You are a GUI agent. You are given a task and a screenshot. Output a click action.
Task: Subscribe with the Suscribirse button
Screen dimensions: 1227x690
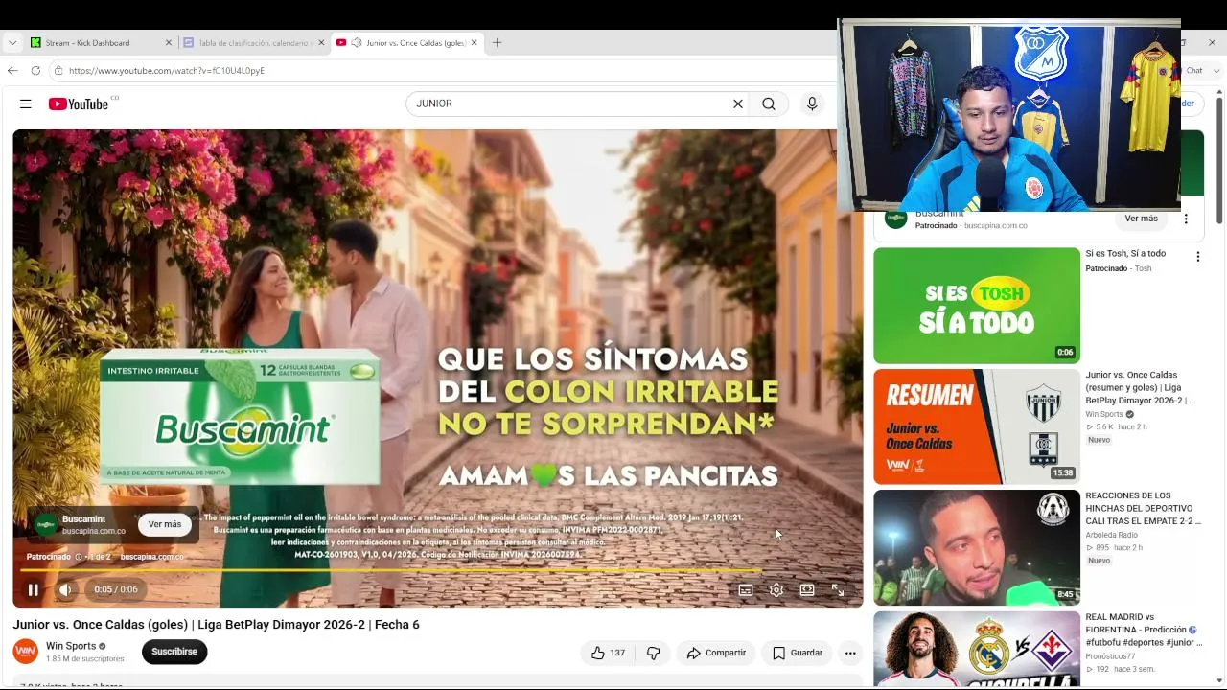(174, 652)
